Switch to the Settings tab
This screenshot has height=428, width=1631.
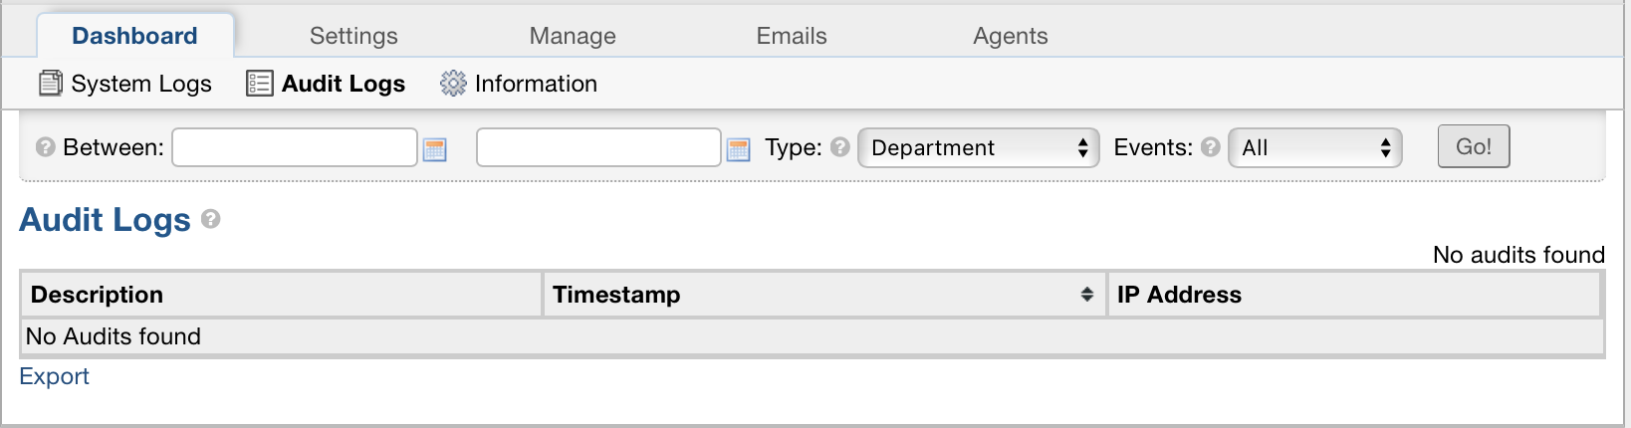coord(353,36)
